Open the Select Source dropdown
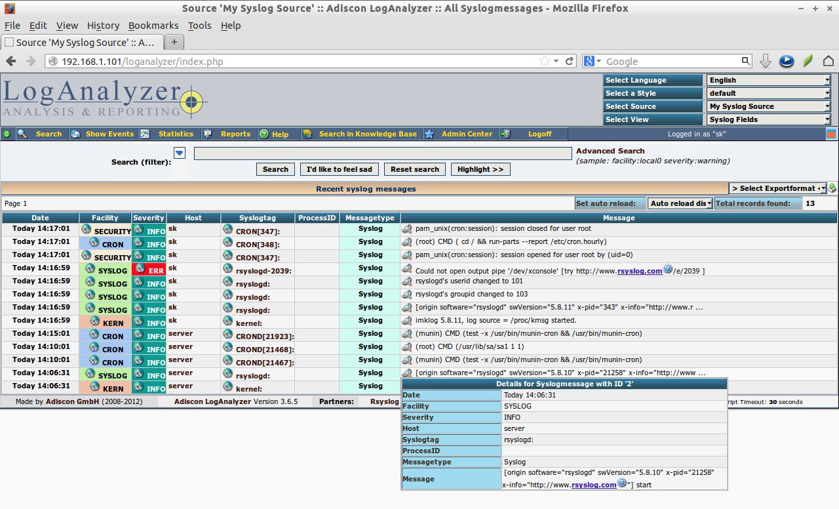Screen dimensions: 839x509 click(768, 106)
